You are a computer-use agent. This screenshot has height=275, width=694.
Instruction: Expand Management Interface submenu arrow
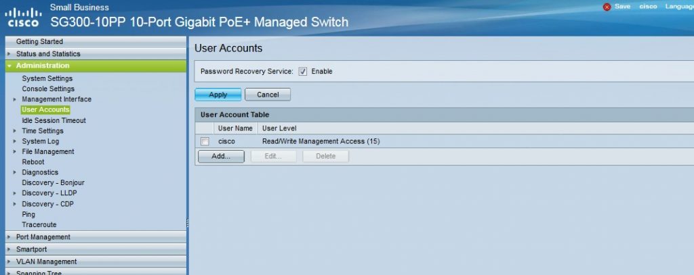(15, 100)
